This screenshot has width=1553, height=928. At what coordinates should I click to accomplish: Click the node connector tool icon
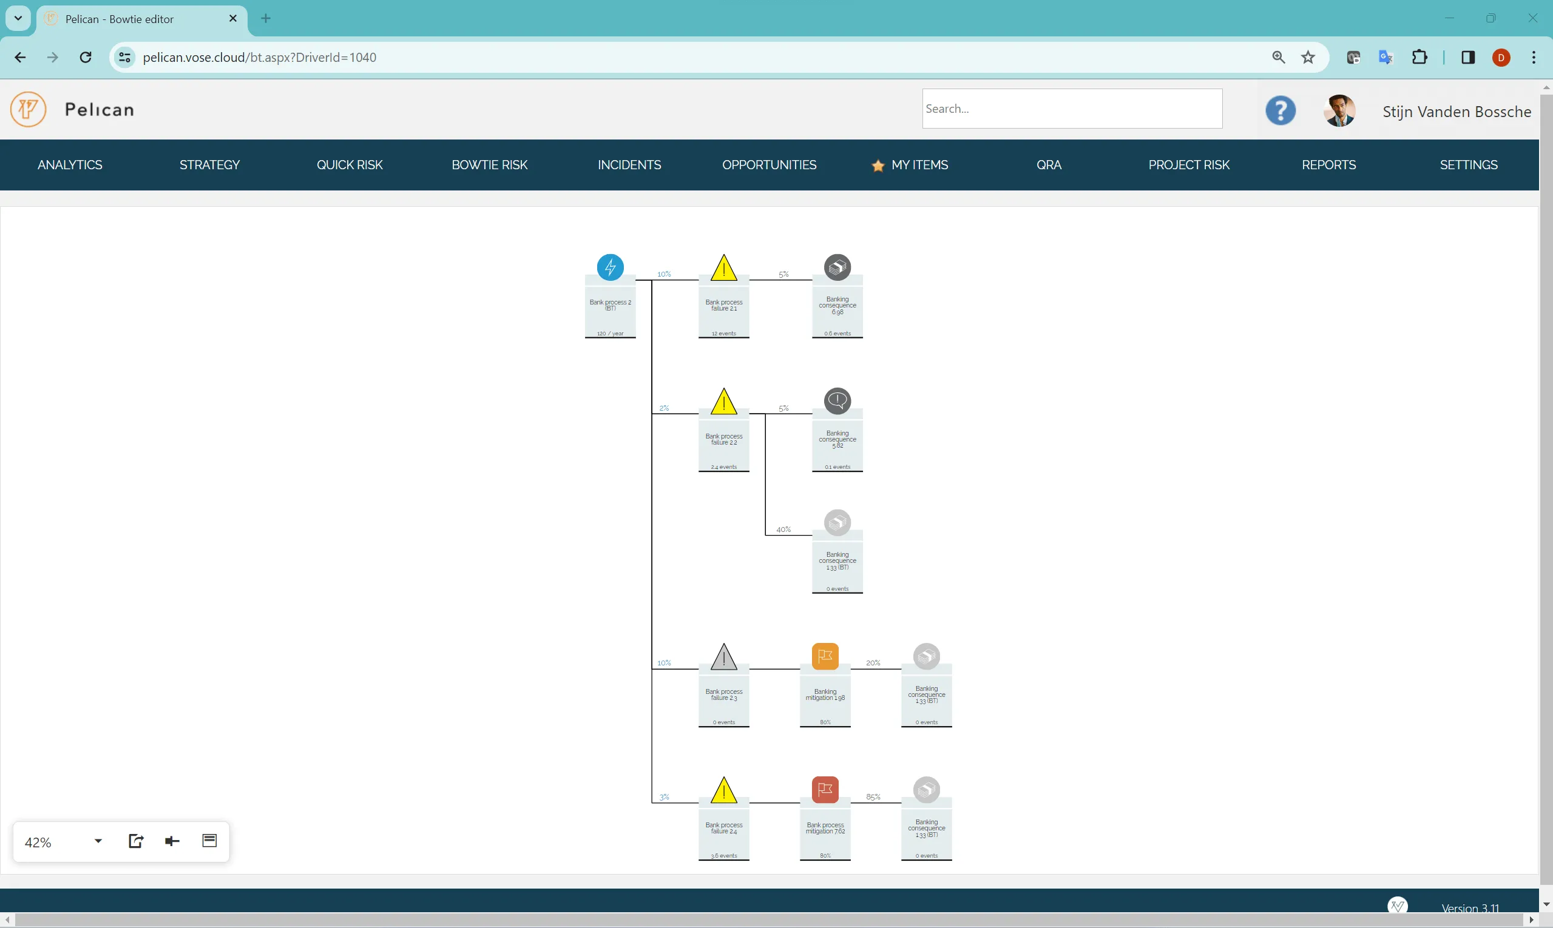pos(172,841)
